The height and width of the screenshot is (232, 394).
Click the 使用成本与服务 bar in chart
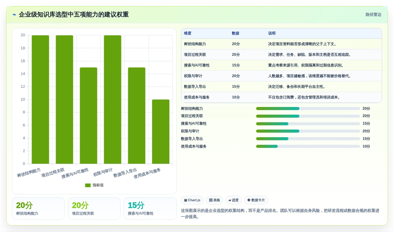coord(161,132)
